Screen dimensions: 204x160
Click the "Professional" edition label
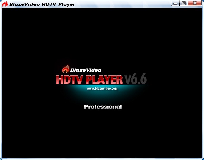pyautogui.click(x=103, y=107)
